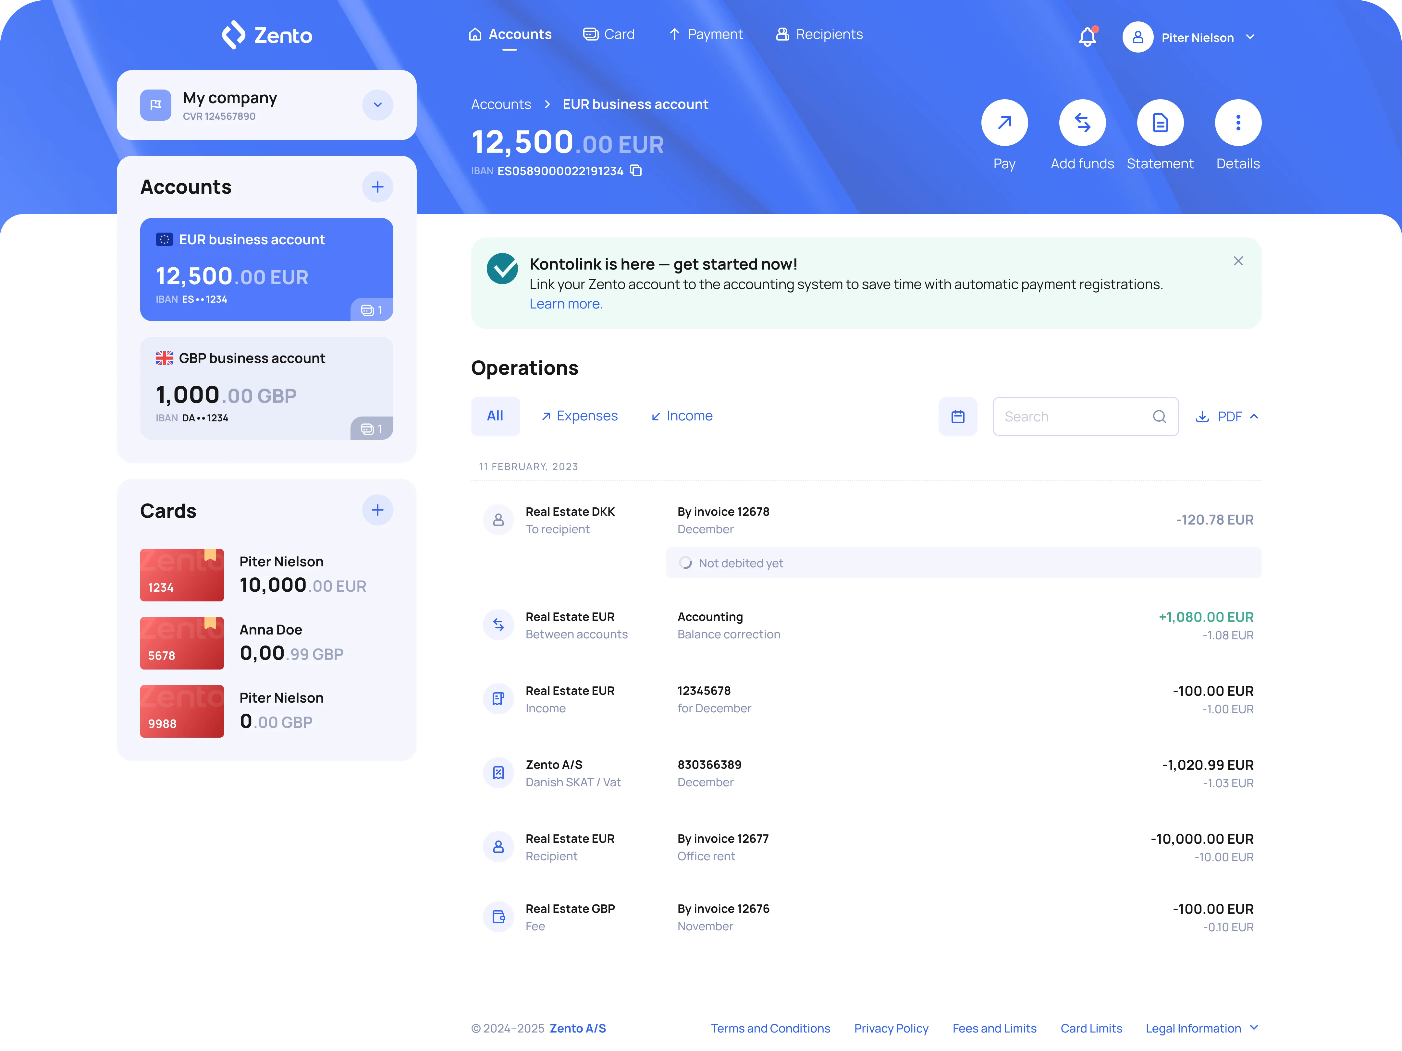Click the search magnifier in Operations search
Image resolution: width=1402 pixels, height=1051 pixels.
[1159, 416]
